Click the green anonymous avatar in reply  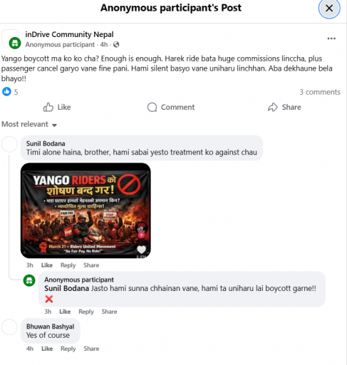tap(29, 280)
